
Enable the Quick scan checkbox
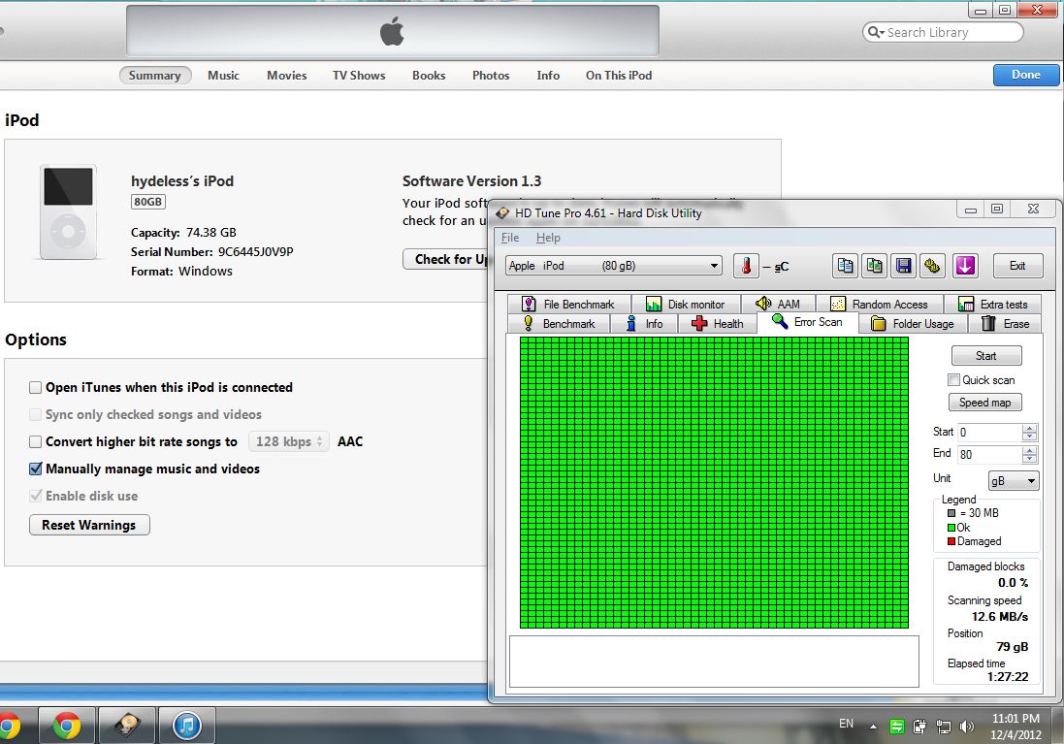[954, 380]
